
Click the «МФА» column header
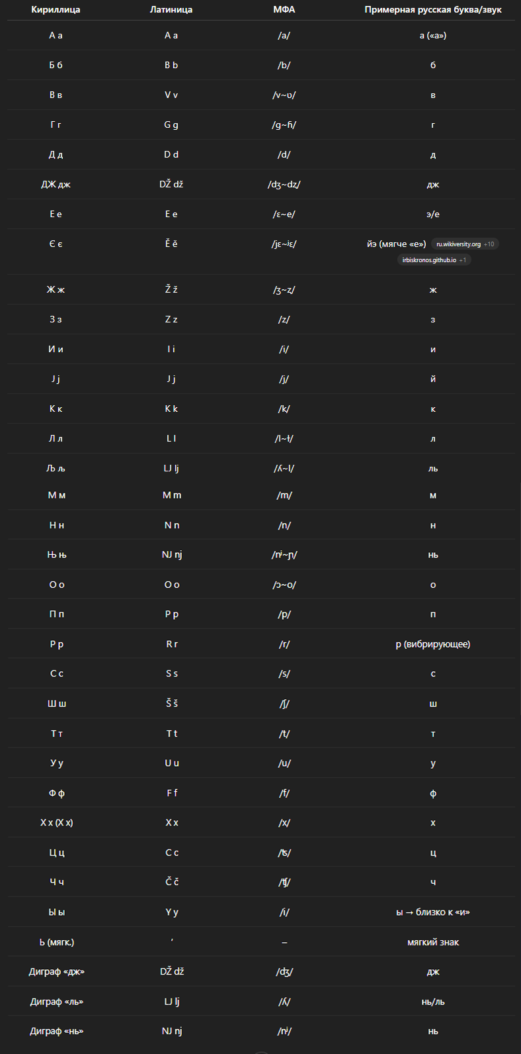click(x=284, y=10)
